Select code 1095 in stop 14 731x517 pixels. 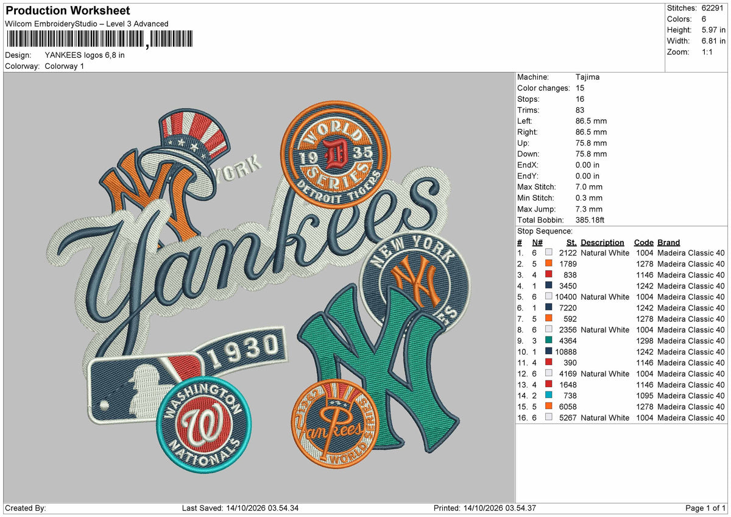(644, 396)
